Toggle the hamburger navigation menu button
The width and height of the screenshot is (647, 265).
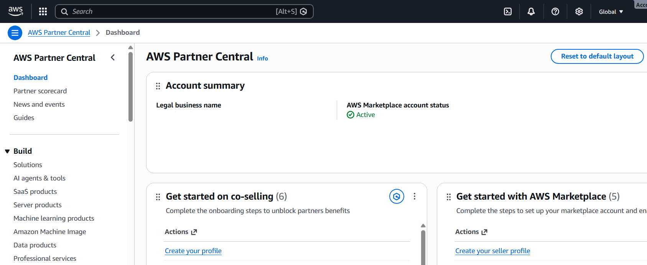[x=15, y=33]
